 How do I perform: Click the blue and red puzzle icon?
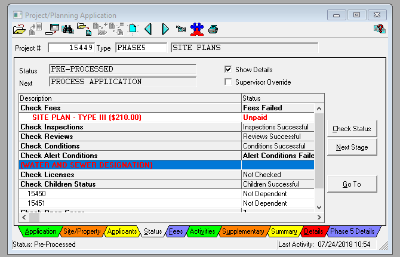pos(197,29)
